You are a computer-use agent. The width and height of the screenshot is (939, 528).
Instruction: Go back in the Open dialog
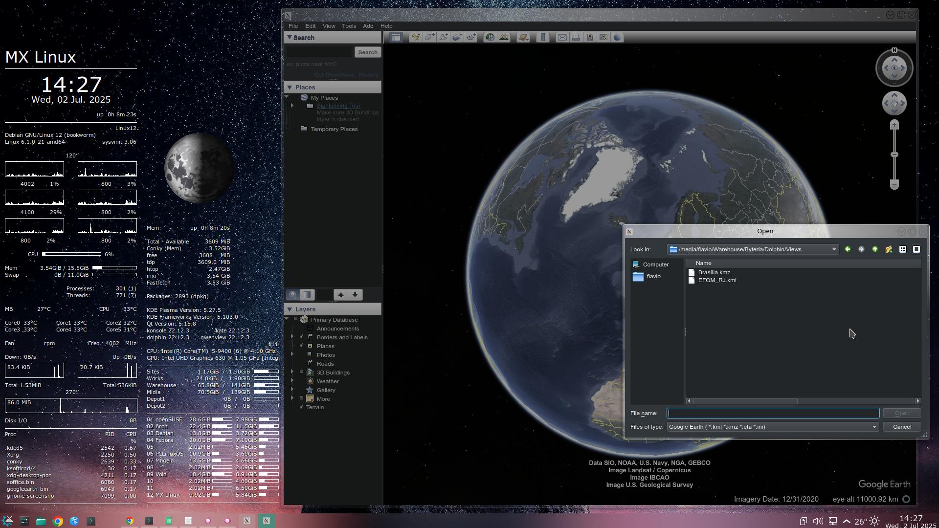848,249
